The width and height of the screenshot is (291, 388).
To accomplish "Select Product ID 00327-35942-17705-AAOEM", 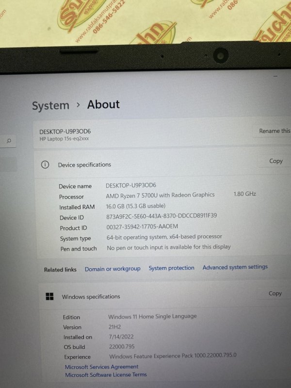I will point(142,226).
